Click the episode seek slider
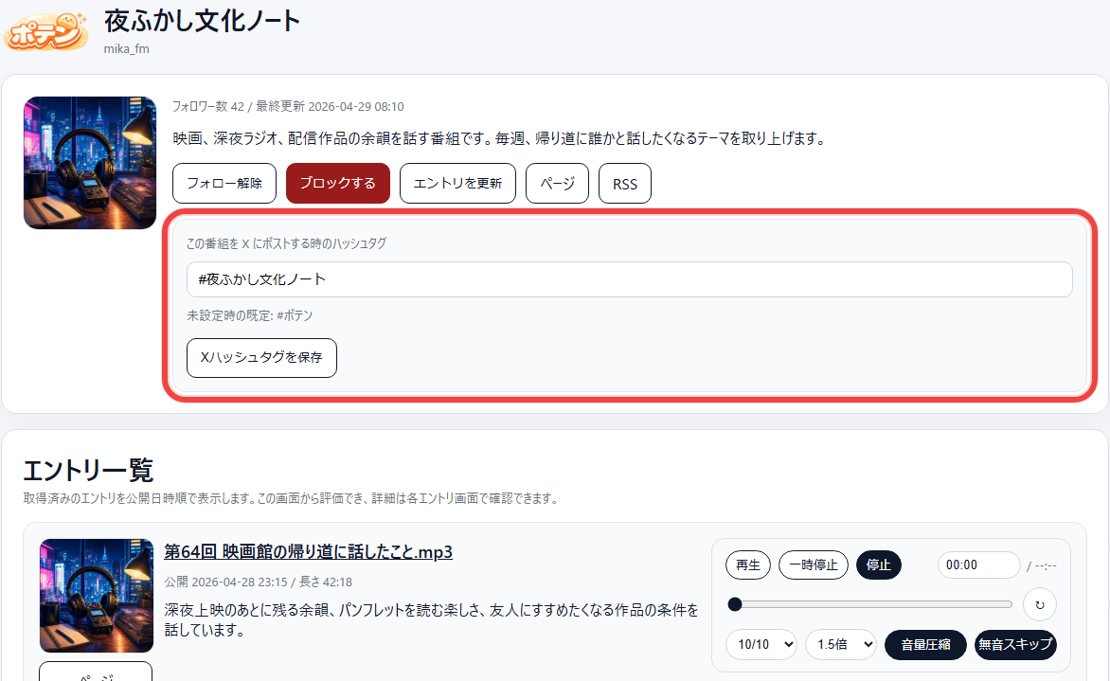Screen dimensions: 1110x681 click(x=870, y=604)
